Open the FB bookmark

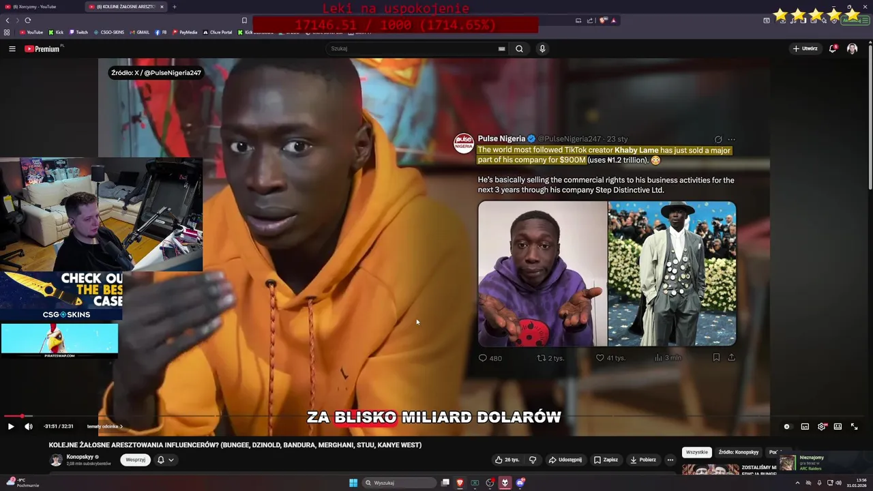pyautogui.click(x=161, y=32)
